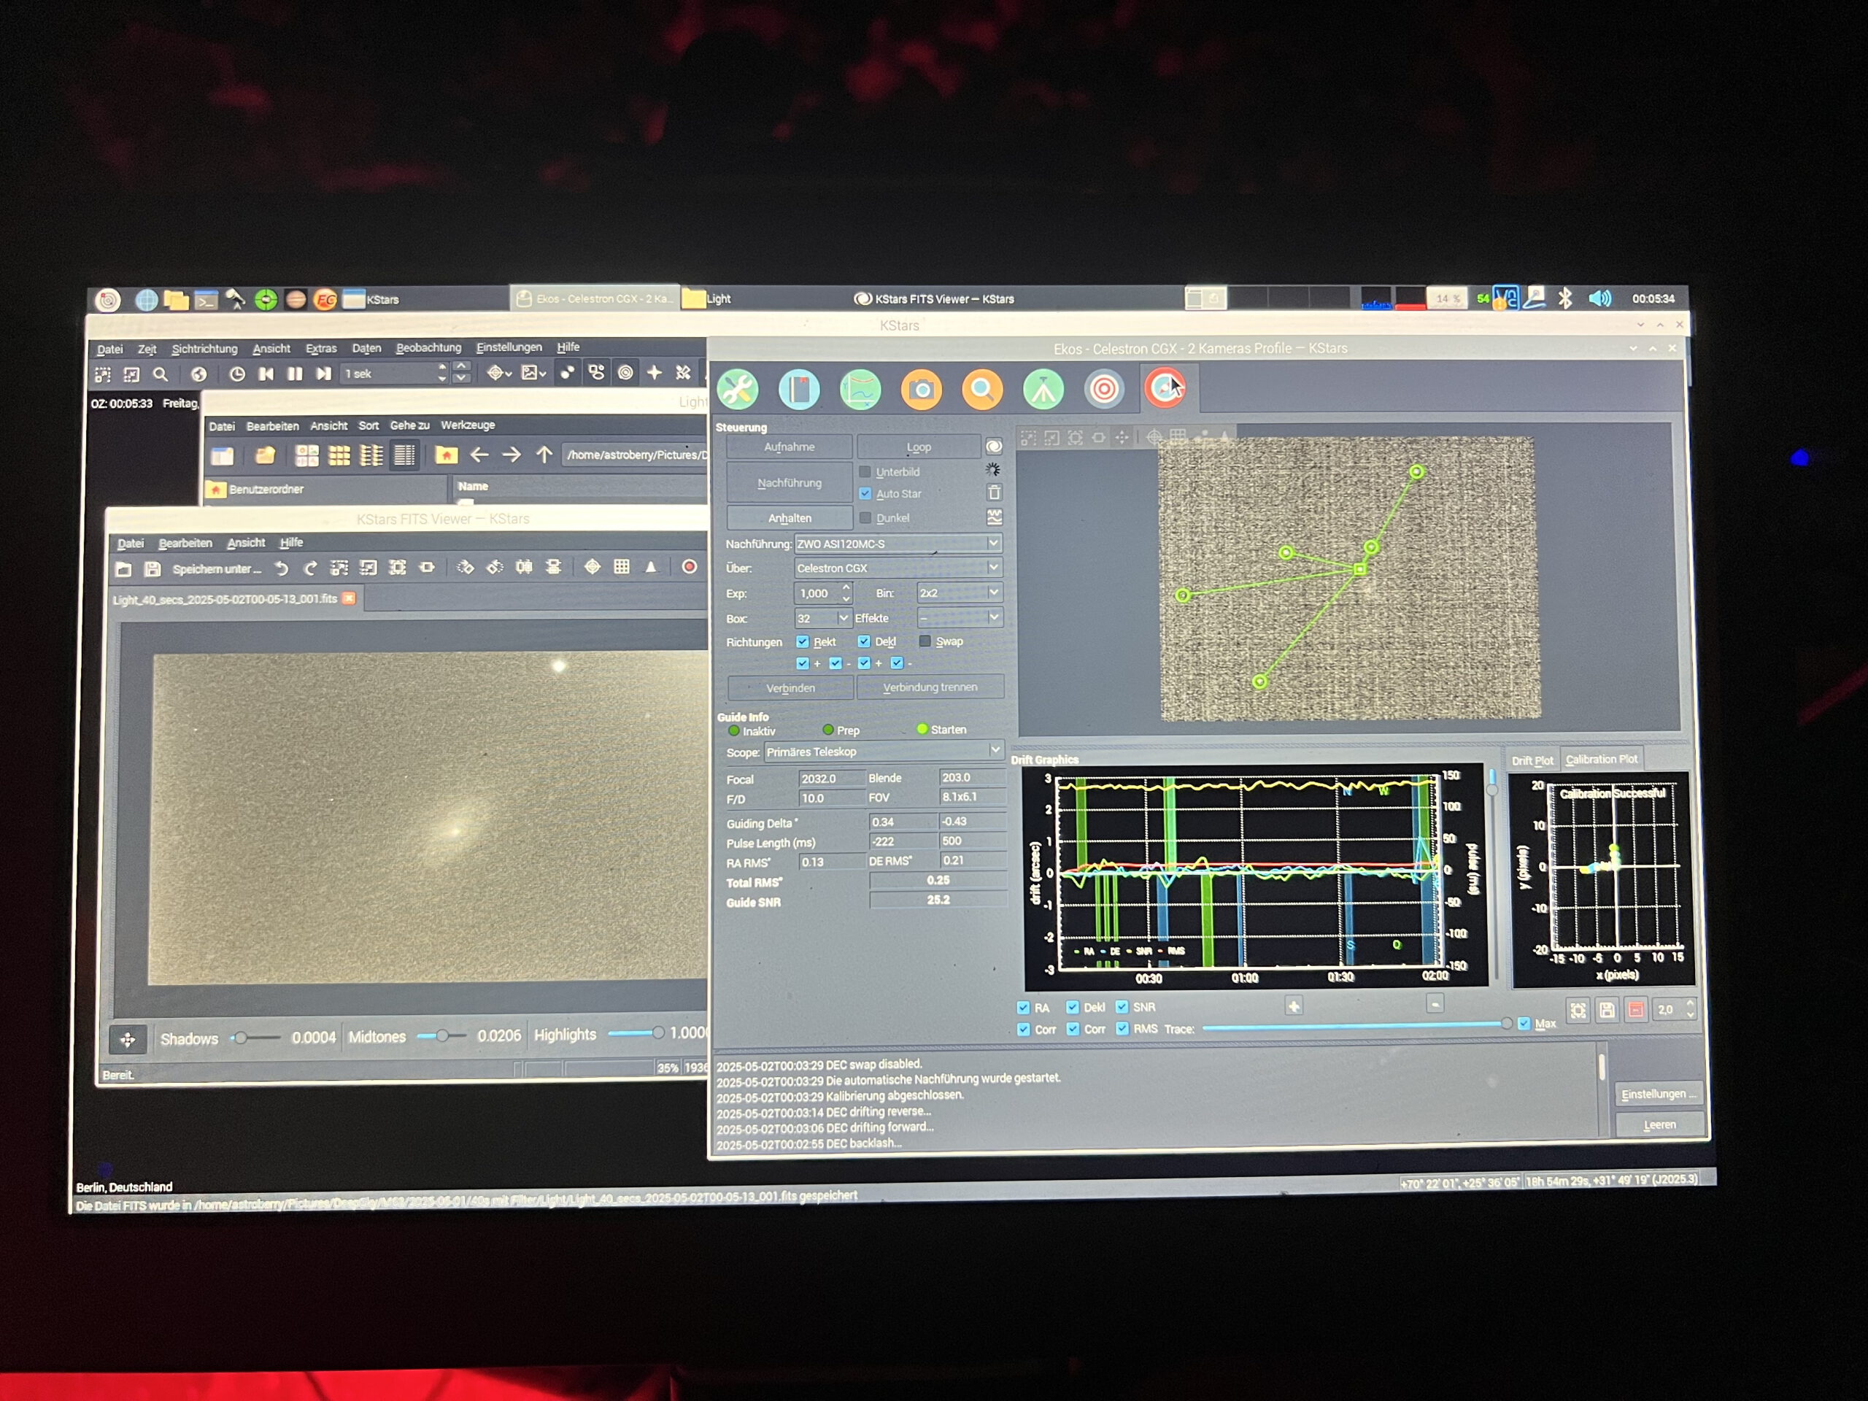Click stepper showing 2.0 near graph buttons
1868x1401 pixels.
tap(1689, 1009)
